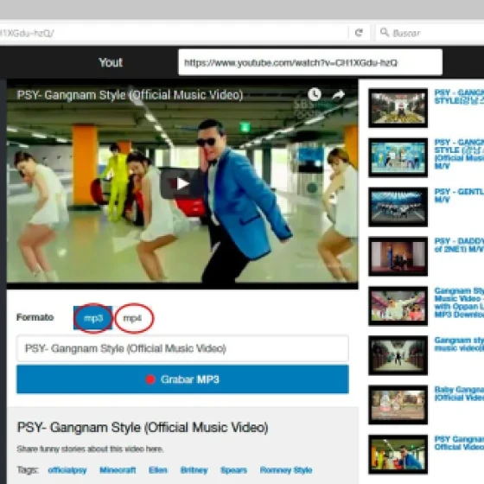Open the Minecraft tag link
This screenshot has height=484, width=484.
pos(118,470)
